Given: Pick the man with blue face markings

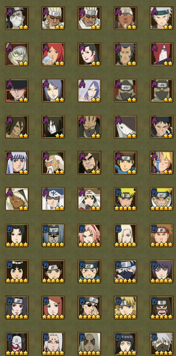Looking at the screenshot, I should click(x=125, y=54).
